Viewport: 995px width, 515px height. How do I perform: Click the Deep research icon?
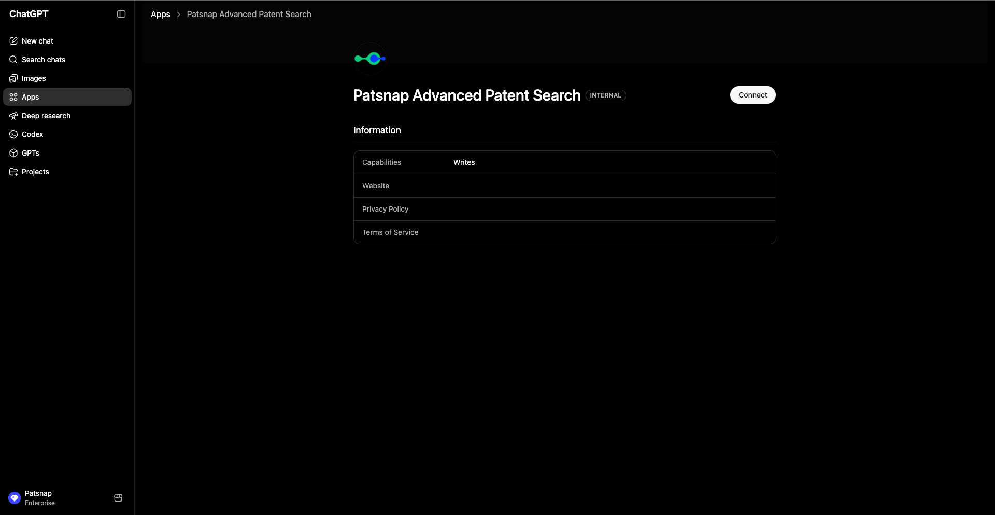(13, 116)
